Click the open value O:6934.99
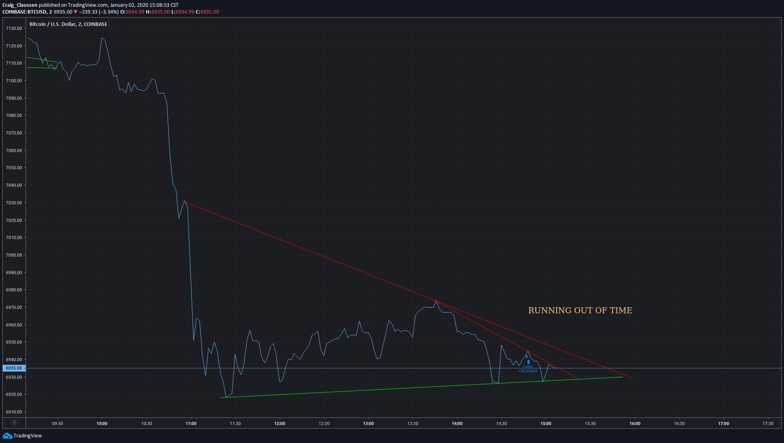The height and width of the screenshot is (443, 784). pyautogui.click(x=132, y=12)
